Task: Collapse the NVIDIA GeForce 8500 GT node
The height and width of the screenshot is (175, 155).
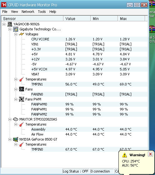Action: 10,139
